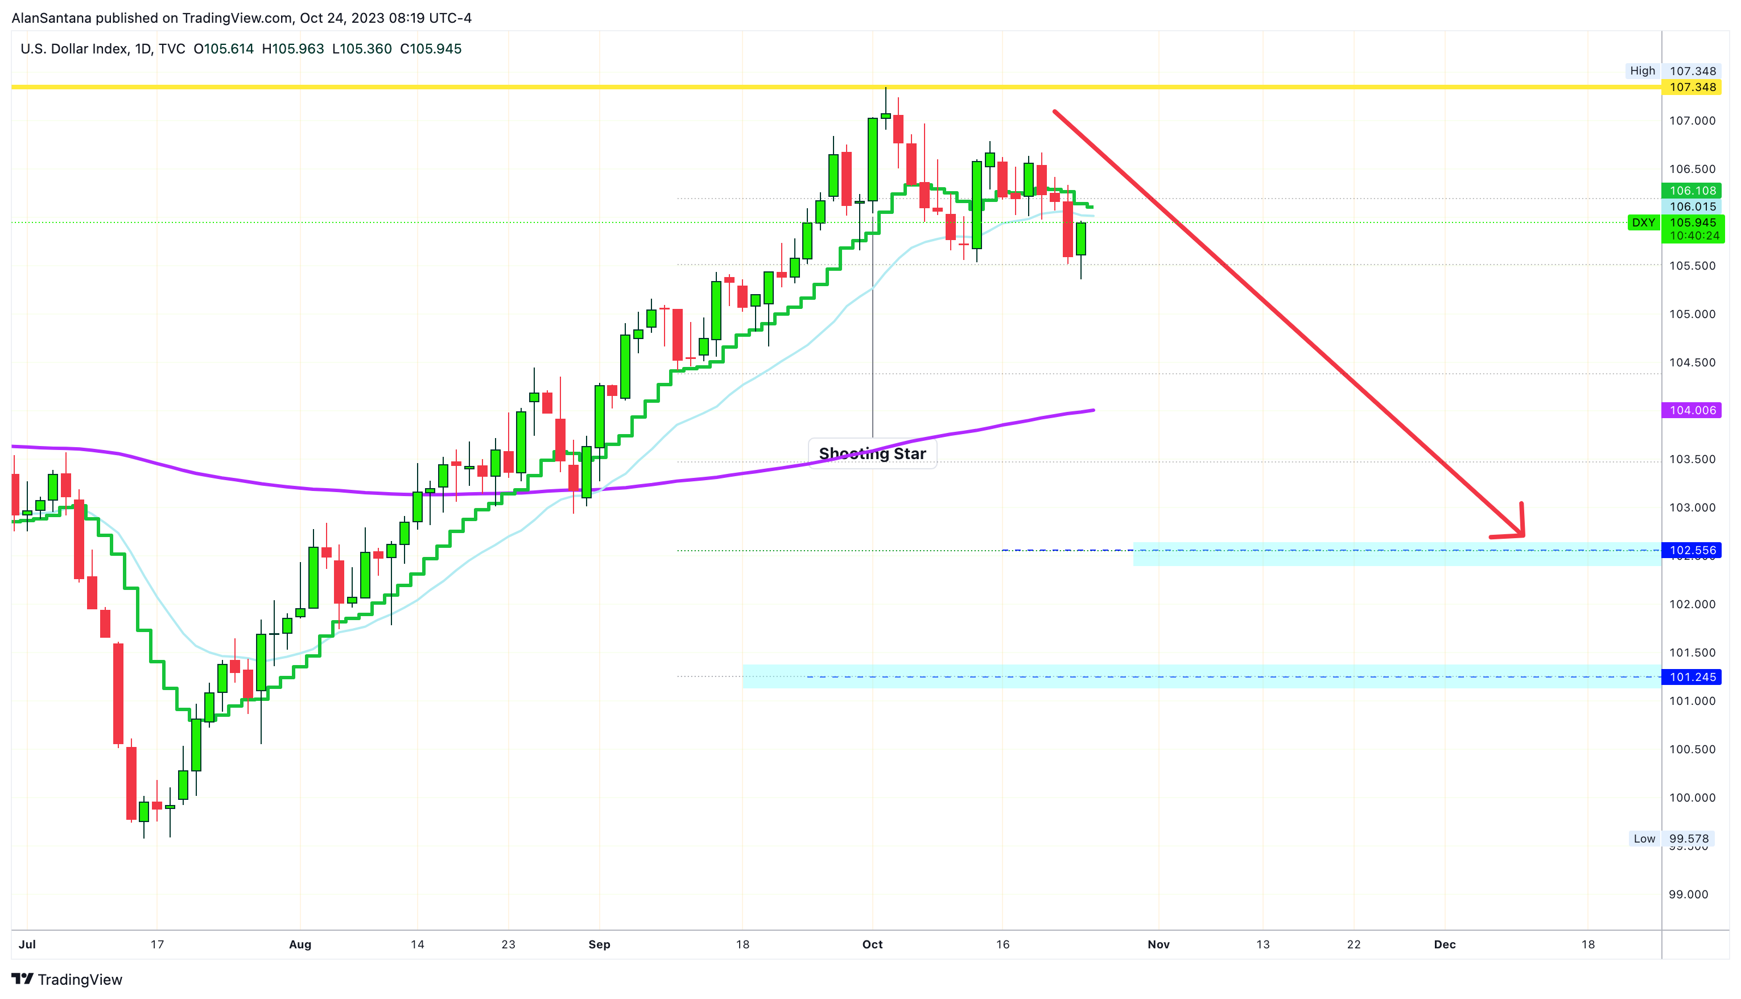Click the TradingView logo icon
The width and height of the screenshot is (1741, 999).
tap(22, 979)
